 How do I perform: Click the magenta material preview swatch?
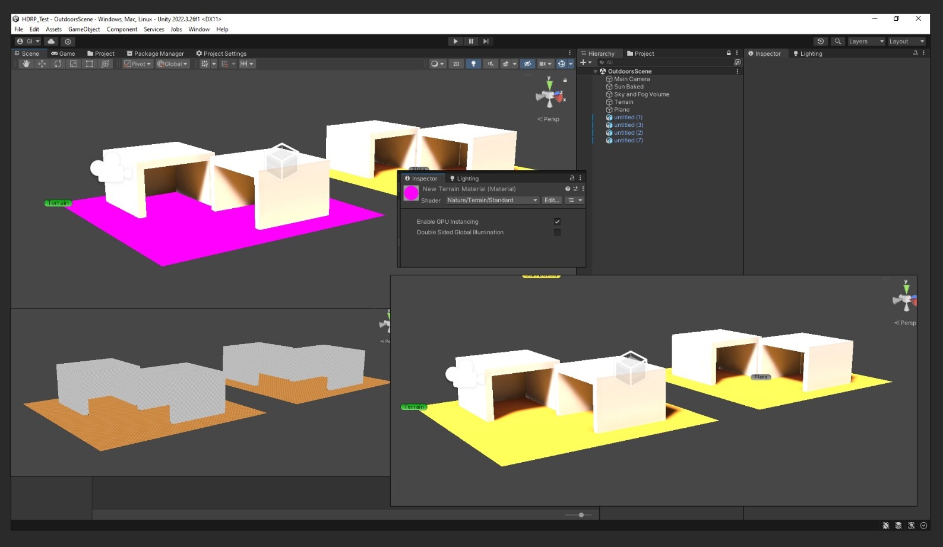click(x=411, y=193)
